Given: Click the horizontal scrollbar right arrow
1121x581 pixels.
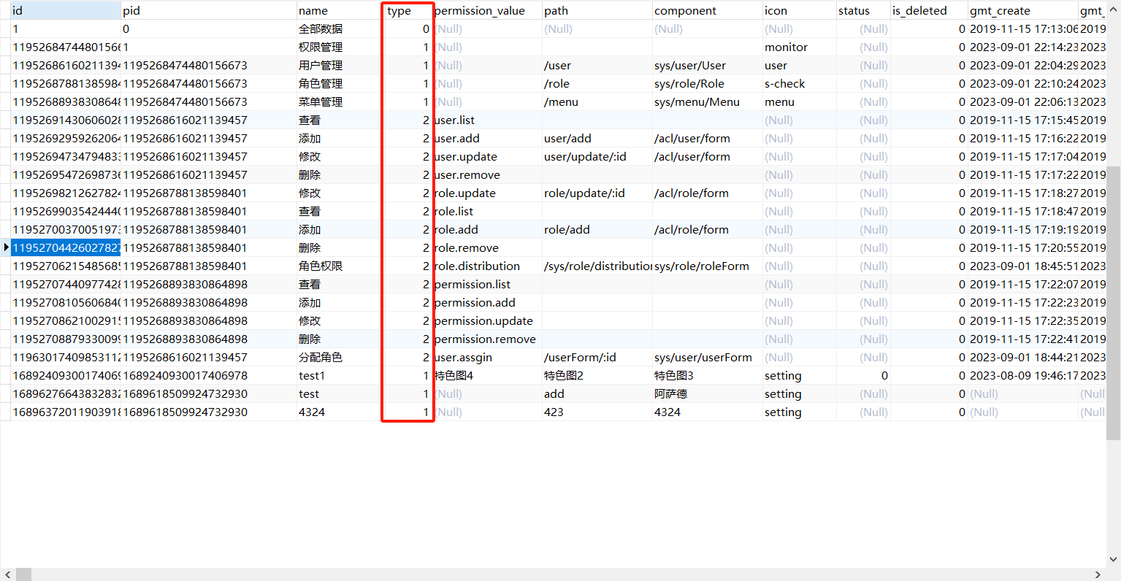Looking at the screenshot, I should pyautogui.click(x=1098, y=574).
